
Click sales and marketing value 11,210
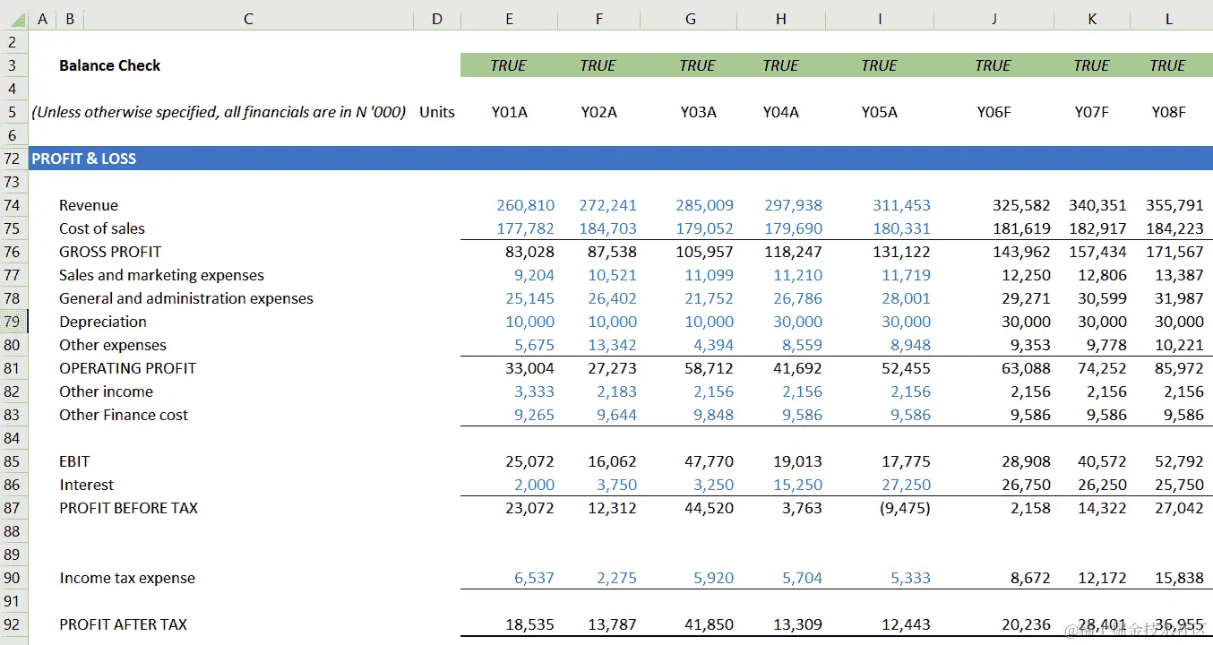pos(797,275)
